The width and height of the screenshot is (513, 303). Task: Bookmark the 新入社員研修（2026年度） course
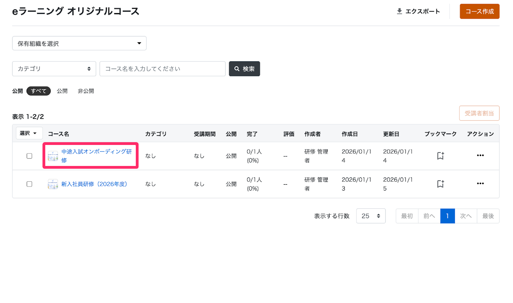tap(440, 184)
